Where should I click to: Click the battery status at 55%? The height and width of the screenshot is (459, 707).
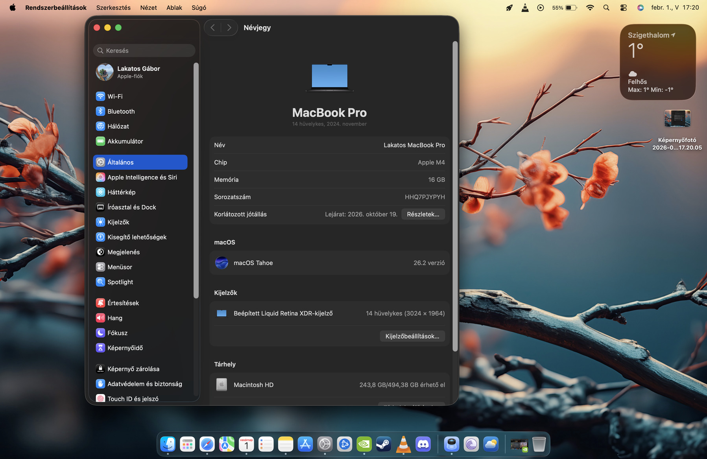(x=564, y=7)
